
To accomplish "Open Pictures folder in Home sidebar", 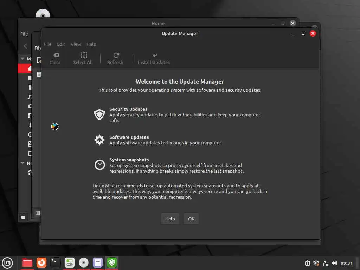I will 30,106.
